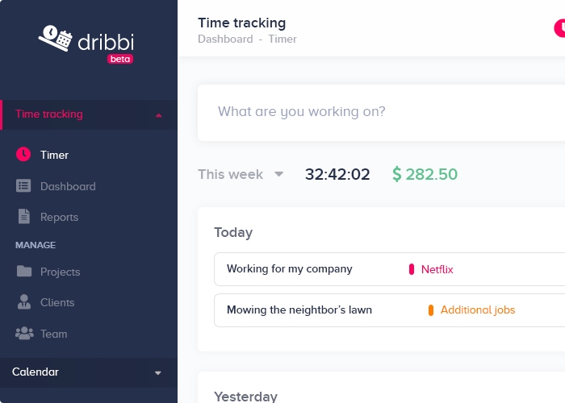Go to Reports in the sidebar
The width and height of the screenshot is (565, 403).
pos(59,218)
